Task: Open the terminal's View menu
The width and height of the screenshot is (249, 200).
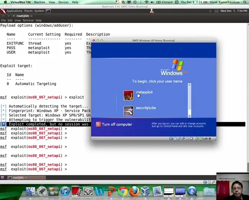Action: (x=17, y=20)
